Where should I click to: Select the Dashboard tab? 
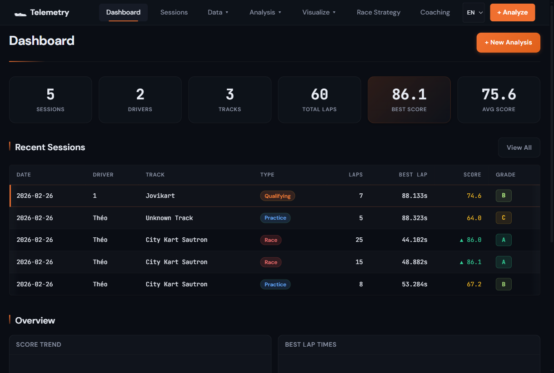pos(123,12)
